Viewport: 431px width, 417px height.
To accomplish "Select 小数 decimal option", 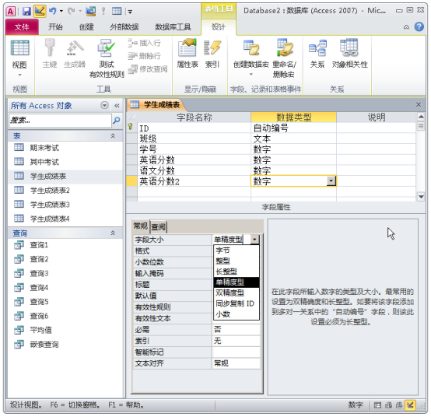I will point(236,314).
